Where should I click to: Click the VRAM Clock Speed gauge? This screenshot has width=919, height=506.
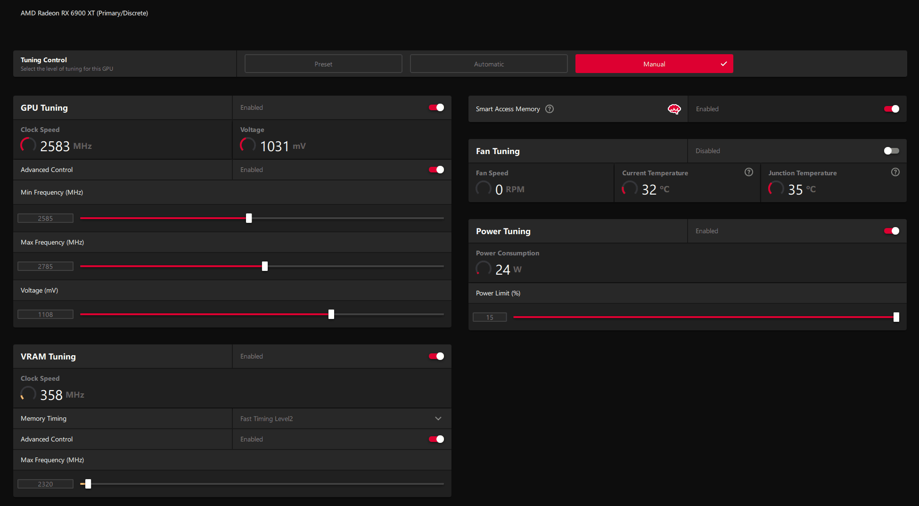tap(28, 393)
